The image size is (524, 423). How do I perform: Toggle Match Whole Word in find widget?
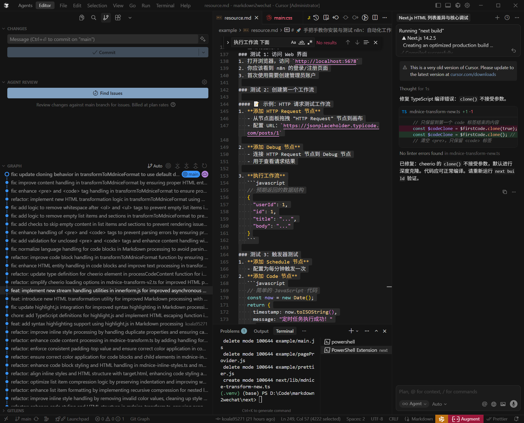click(302, 43)
